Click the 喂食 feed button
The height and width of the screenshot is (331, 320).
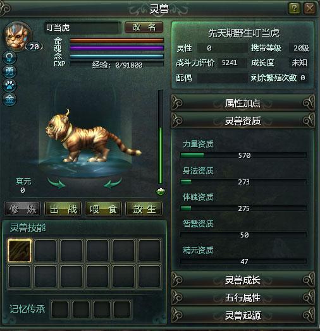(x=103, y=209)
